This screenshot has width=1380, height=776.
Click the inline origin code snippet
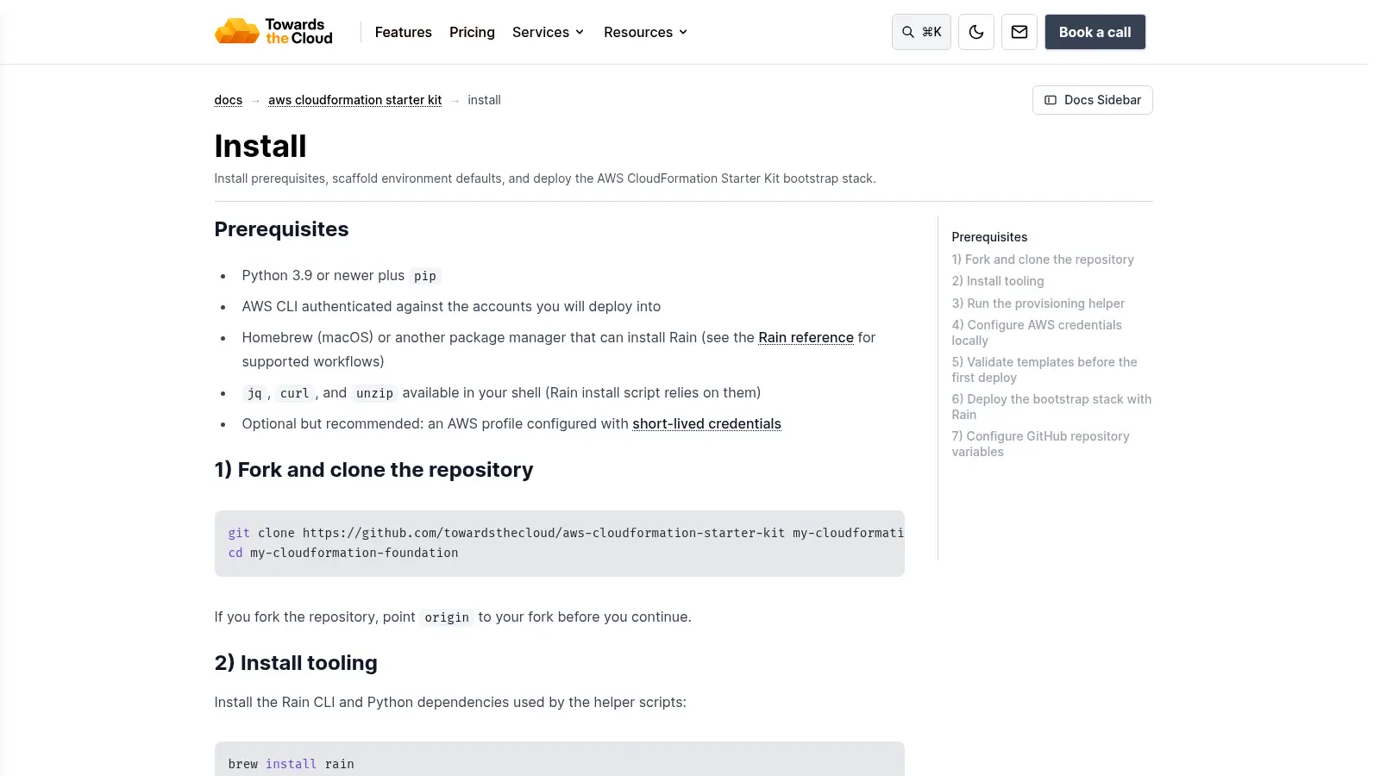[447, 617]
